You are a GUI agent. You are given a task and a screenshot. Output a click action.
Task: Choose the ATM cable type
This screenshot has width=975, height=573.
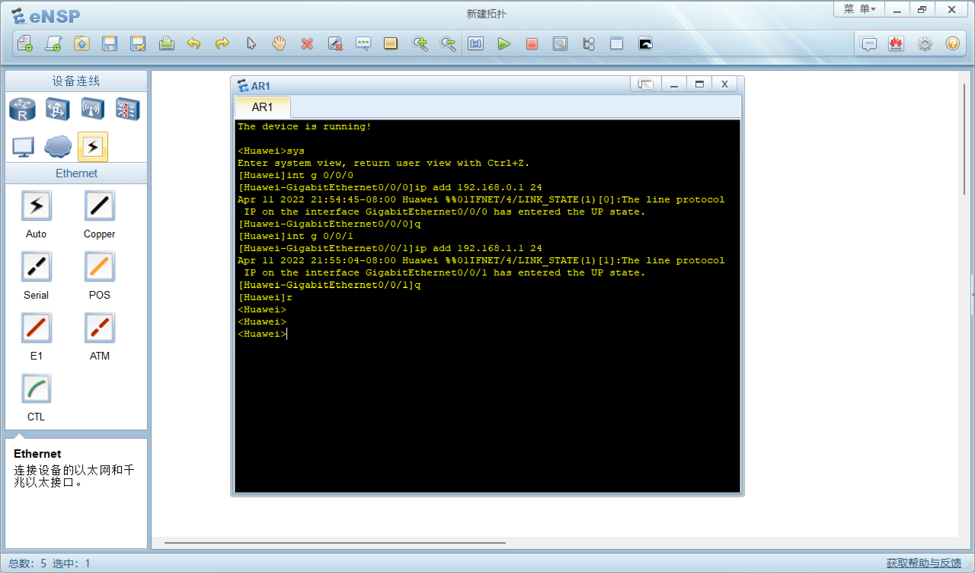[x=99, y=328]
